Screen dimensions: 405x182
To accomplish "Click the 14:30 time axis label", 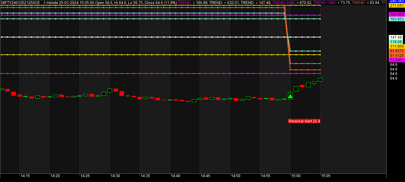I will coord(115,176).
